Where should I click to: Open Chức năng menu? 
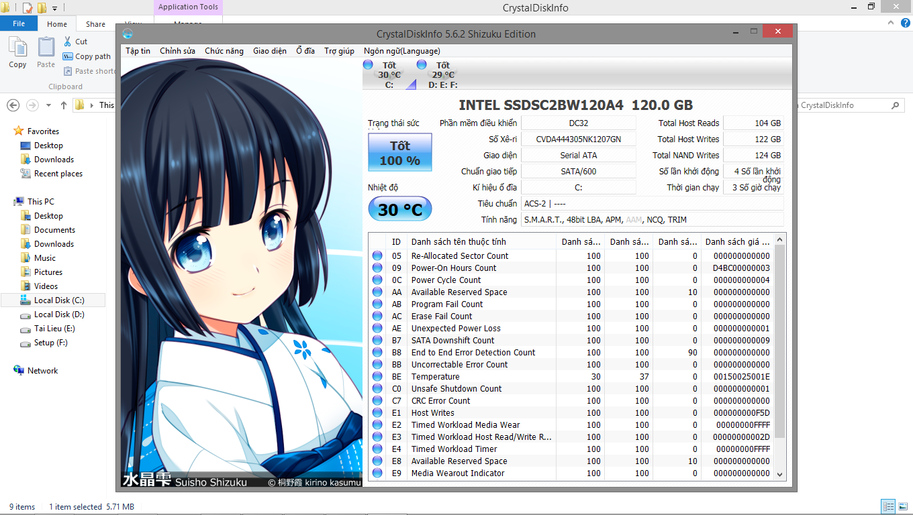click(224, 51)
